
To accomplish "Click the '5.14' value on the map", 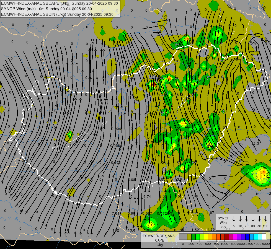I will tap(147, 95).
